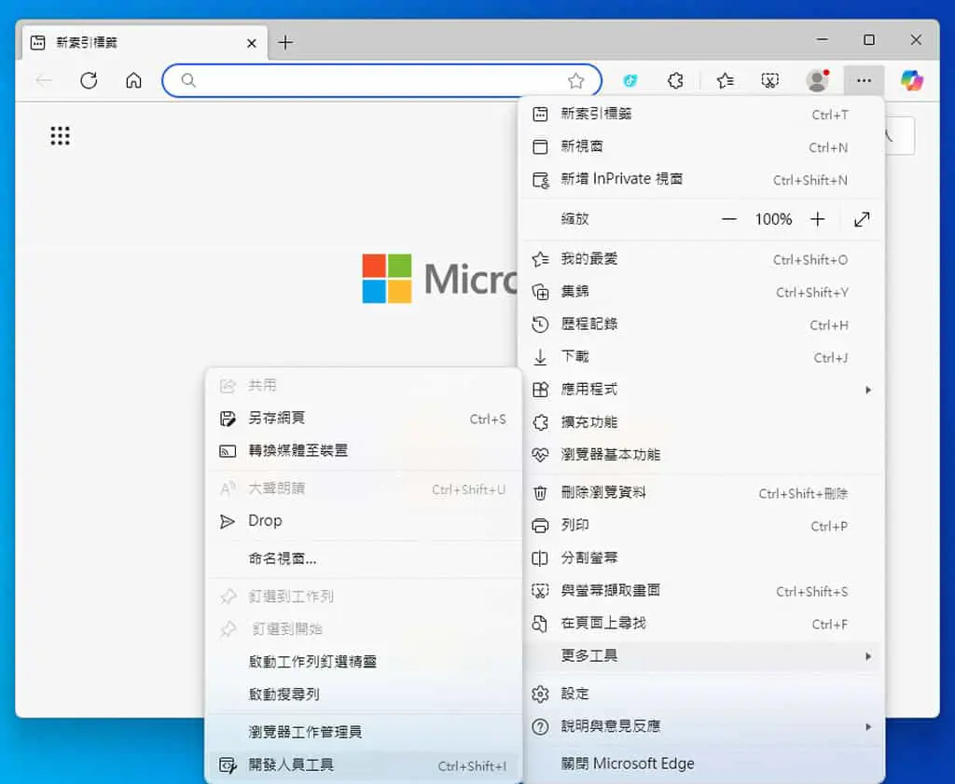Open 擴充功能 menu entry

click(x=701, y=422)
